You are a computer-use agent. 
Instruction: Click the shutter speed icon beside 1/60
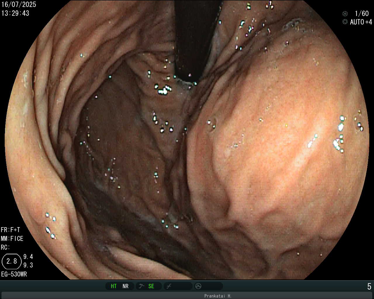point(345,13)
